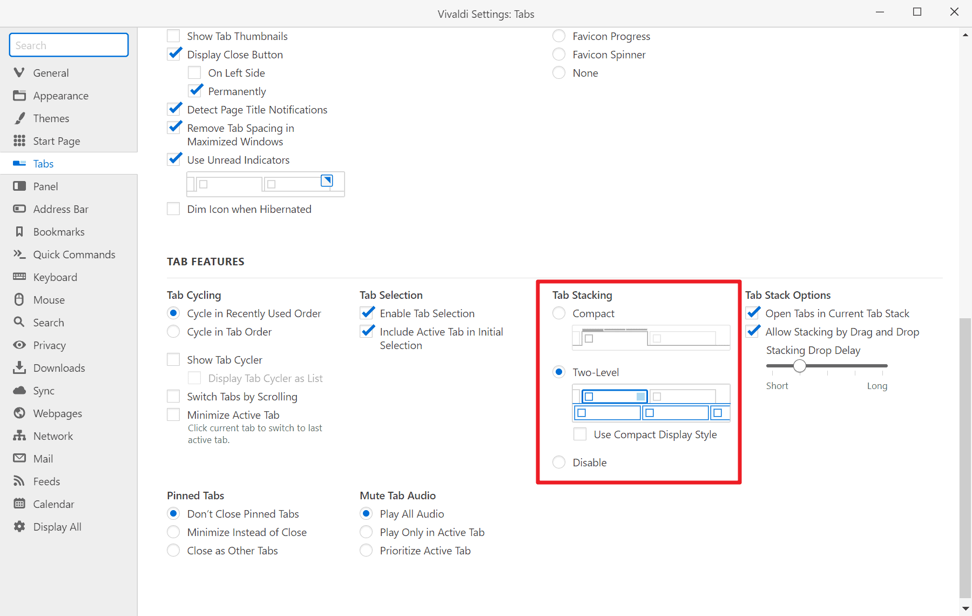The width and height of the screenshot is (972, 616).
Task: Click the Feeds RSS icon
Action: [x=19, y=481]
